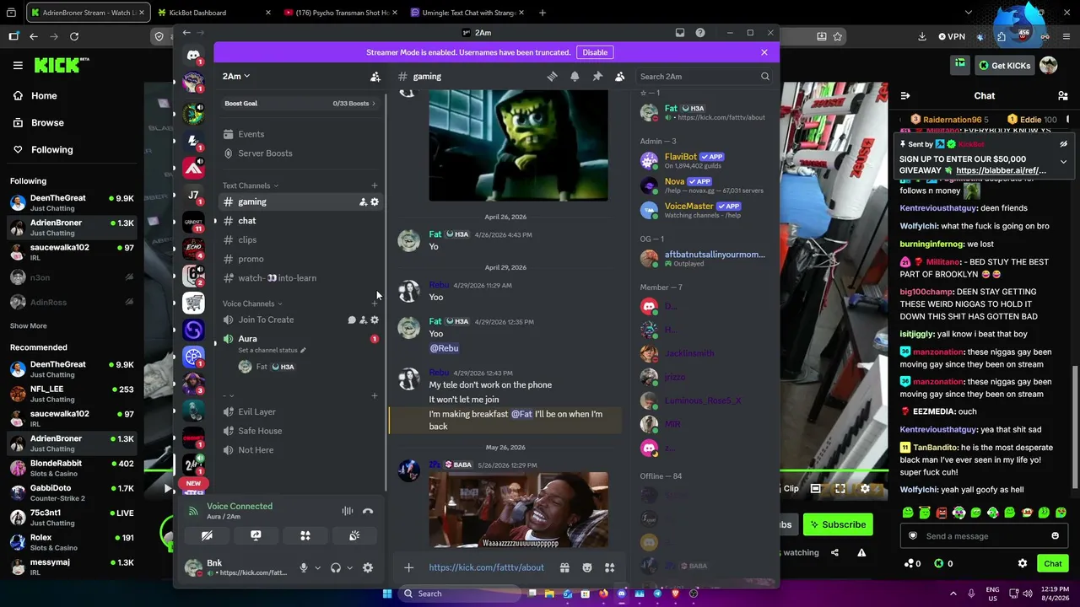The width and height of the screenshot is (1080, 607).
Task: Open the blabber.ai giveaway link
Action: tap(1001, 170)
